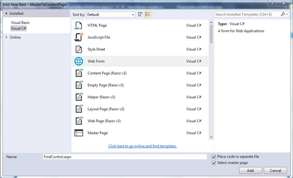Select "Helper (Razor v3)" template name
This screenshot has height=178, width=293.
101,97
